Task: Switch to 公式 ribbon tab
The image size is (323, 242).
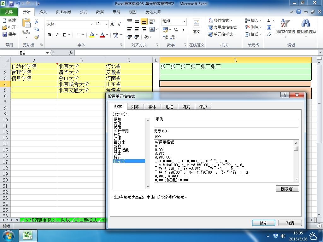Action: pyautogui.click(x=83, y=12)
